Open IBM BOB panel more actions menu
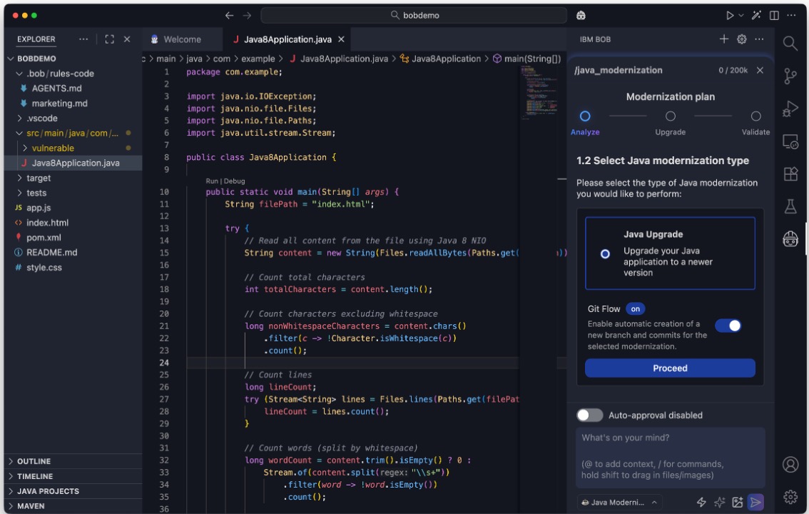809x514 pixels. pos(759,39)
